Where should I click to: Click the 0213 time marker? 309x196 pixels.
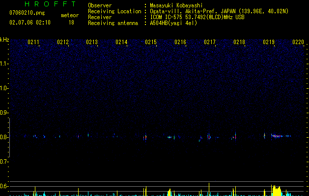(92, 42)
